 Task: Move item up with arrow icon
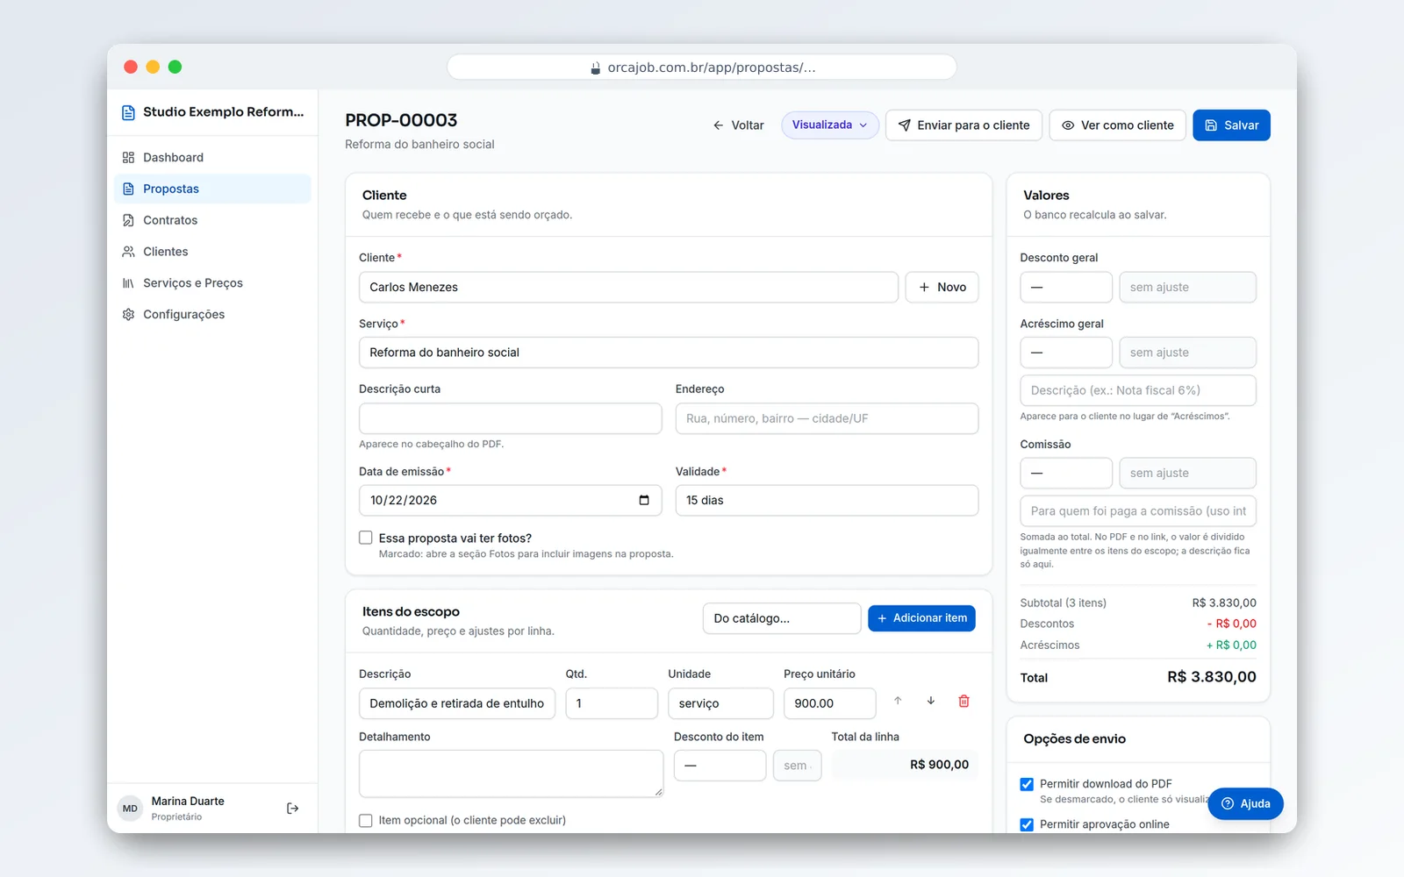[898, 702]
